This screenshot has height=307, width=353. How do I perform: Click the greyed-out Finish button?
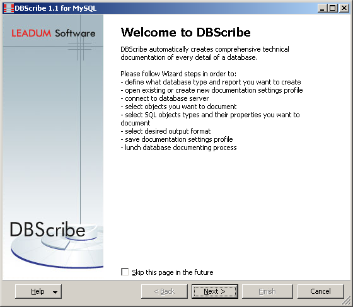tap(267, 291)
